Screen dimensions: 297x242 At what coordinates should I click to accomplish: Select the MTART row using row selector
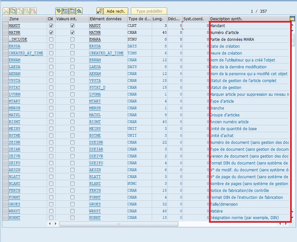(5, 101)
